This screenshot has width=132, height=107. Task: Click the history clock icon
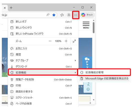coord(12,54)
